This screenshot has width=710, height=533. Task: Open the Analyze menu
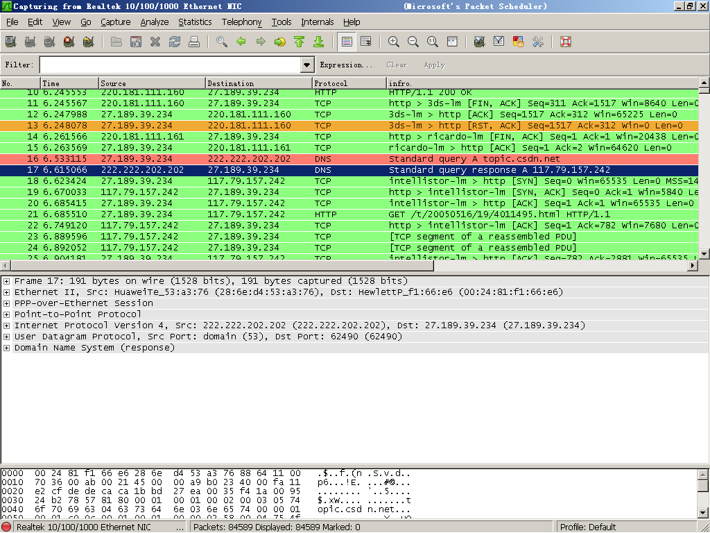pos(155,22)
